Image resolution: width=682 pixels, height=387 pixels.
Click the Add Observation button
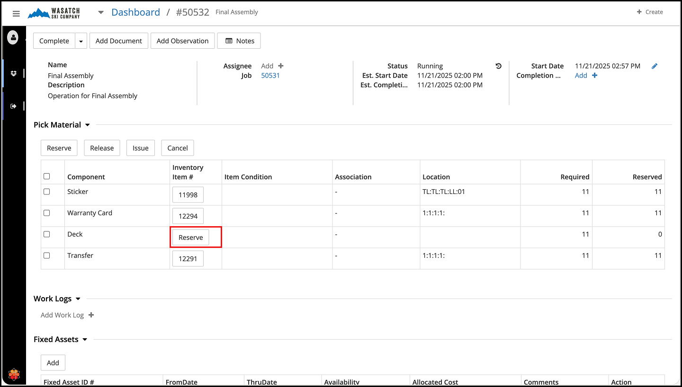(182, 41)
